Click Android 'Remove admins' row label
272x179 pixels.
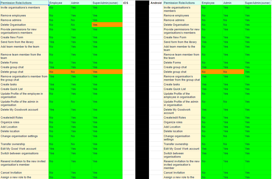click(x=182, y=20)
